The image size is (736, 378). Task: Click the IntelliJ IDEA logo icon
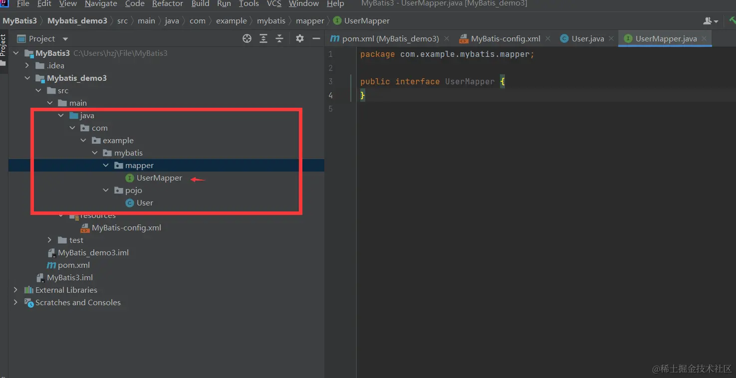tap(4, 3)
